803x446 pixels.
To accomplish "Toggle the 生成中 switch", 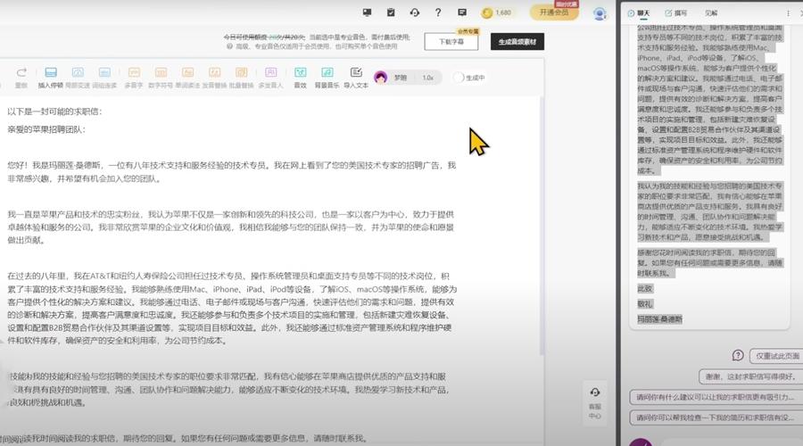I will [x=459, y=78].
